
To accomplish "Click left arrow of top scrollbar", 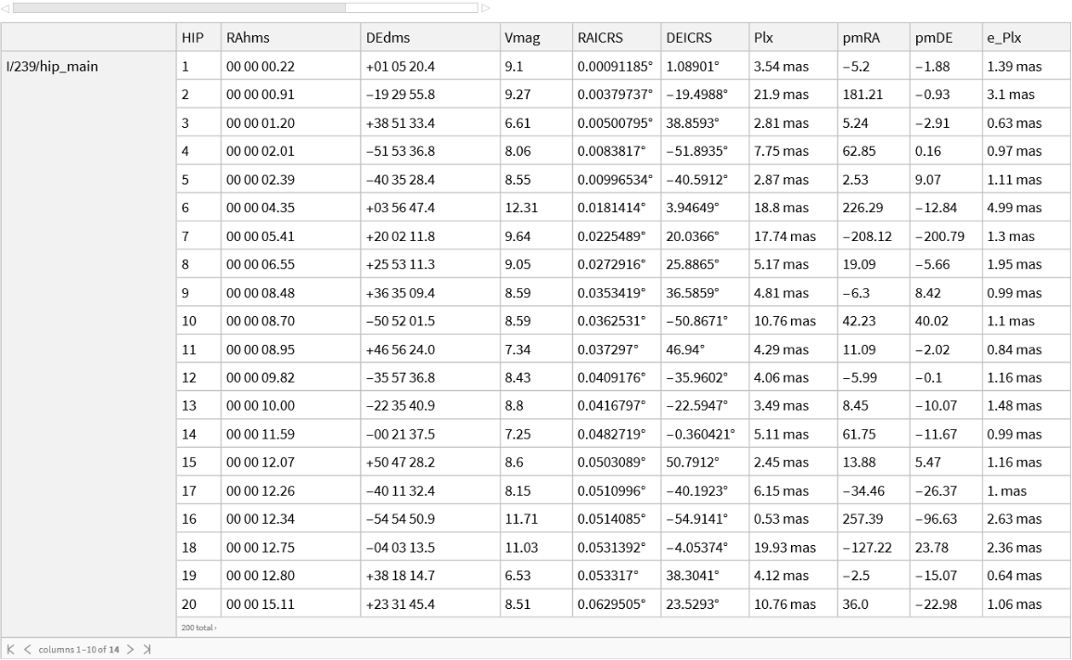I will coord(6,7).
